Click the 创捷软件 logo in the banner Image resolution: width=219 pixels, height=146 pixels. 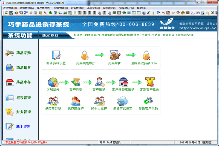click(167, 24)
